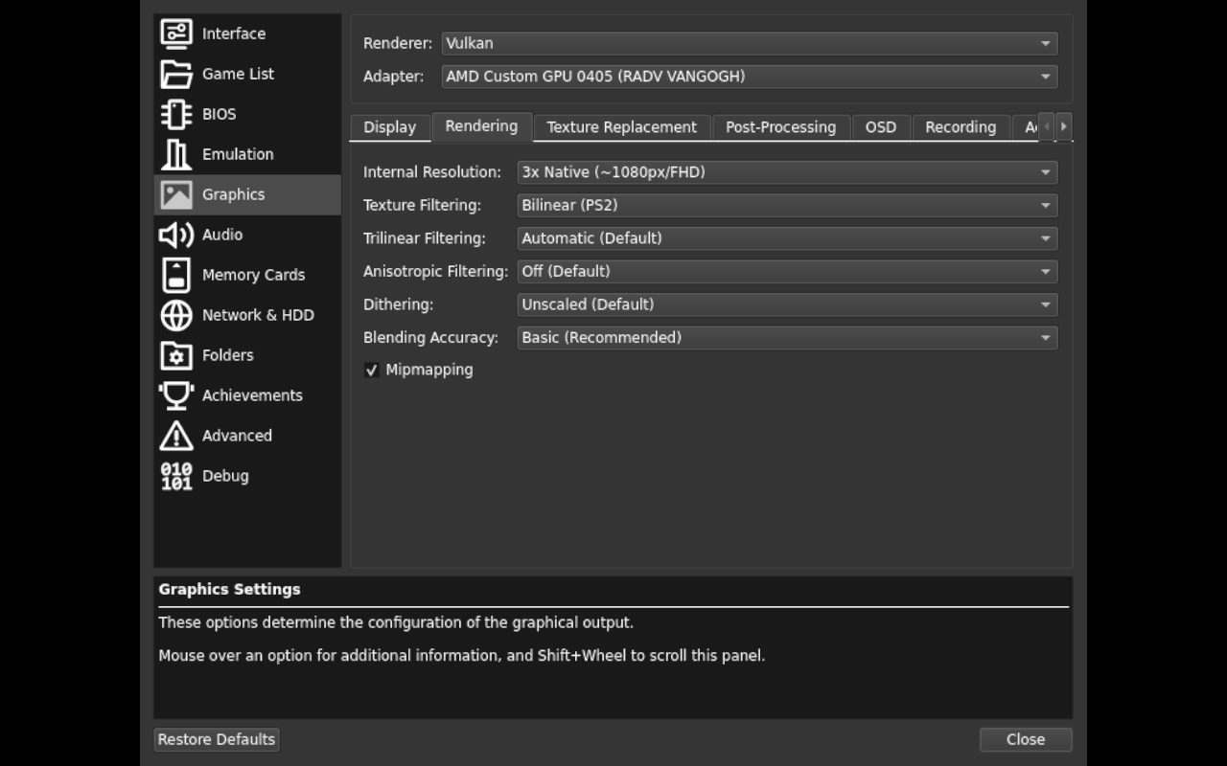Open Interface settings via its sidebar icon

point(176,34)
